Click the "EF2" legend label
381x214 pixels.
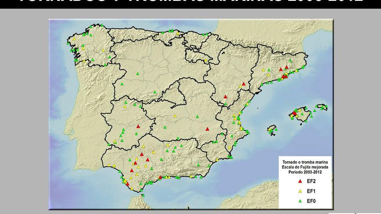pyautogui.click(x=311, y=182)
